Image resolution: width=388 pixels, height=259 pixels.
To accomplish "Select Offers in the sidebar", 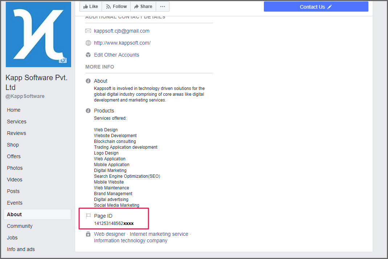I will (13, 156).
